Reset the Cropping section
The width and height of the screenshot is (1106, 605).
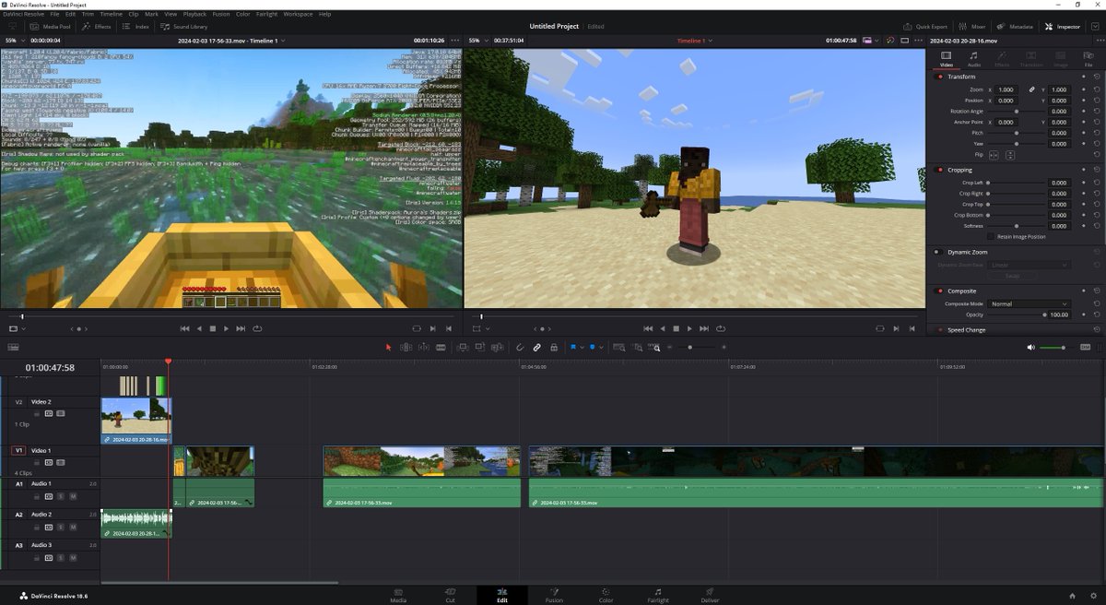point(1097,170)
